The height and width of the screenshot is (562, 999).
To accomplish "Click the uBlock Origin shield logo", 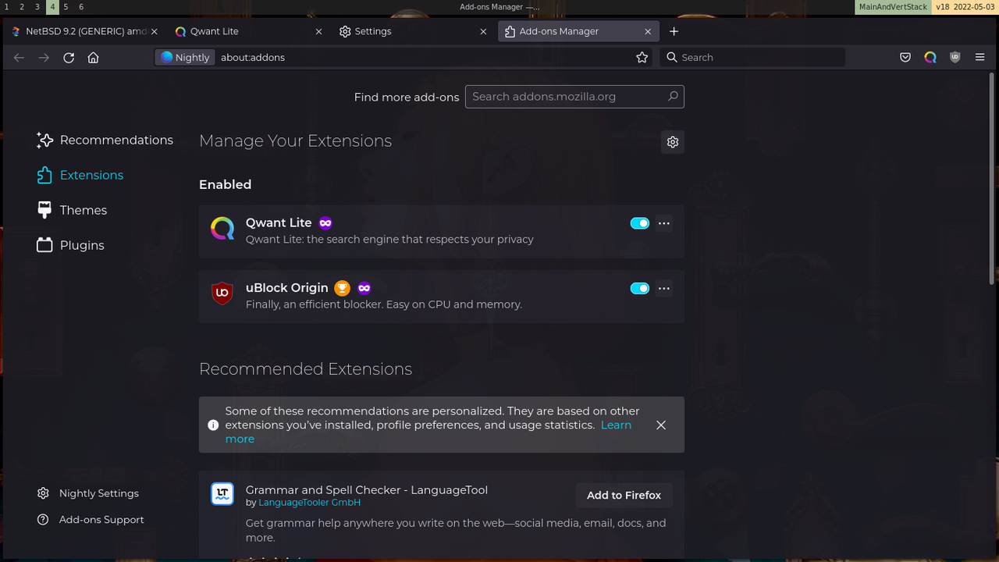I will [222, 293].
